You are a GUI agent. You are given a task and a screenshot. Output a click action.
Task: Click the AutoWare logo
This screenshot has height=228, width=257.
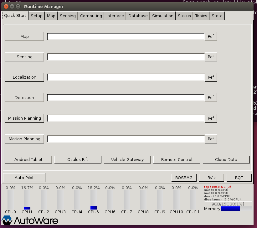pyautogui.click(x=30, y=220)
